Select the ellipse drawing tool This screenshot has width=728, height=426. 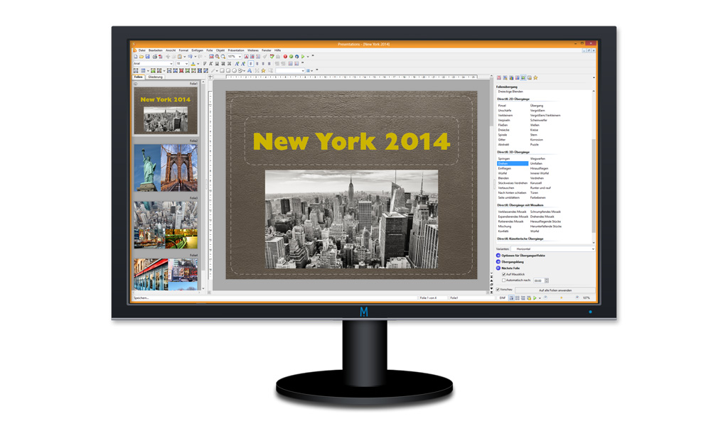pyautogui.click(x=235, y=70)
